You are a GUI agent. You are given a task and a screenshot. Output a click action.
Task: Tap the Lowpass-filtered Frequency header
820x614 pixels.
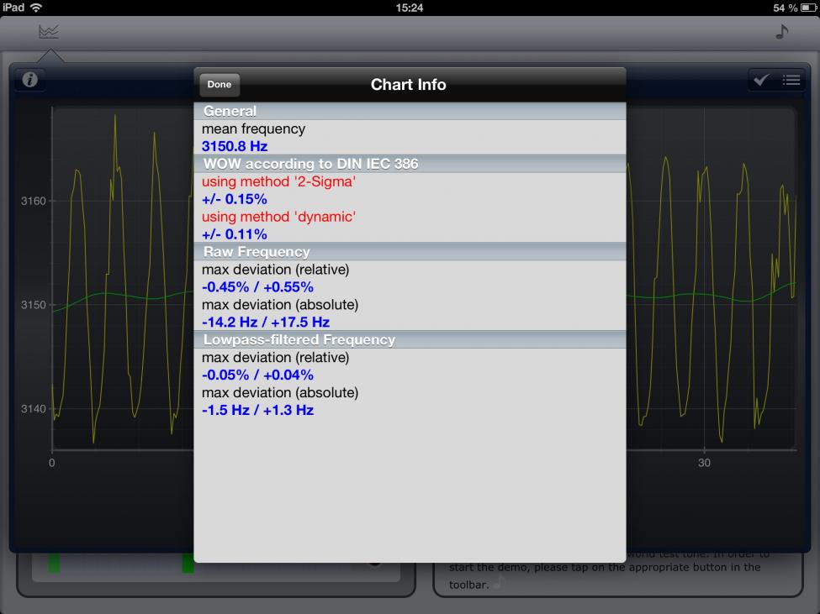(410, 339)
